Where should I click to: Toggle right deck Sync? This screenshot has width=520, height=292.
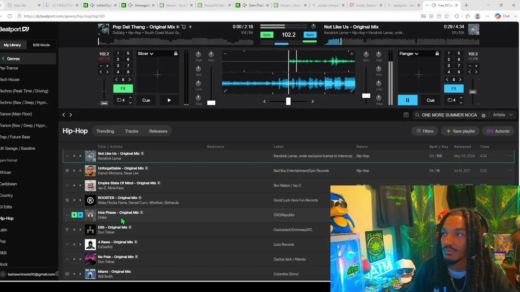pos(310,35)
